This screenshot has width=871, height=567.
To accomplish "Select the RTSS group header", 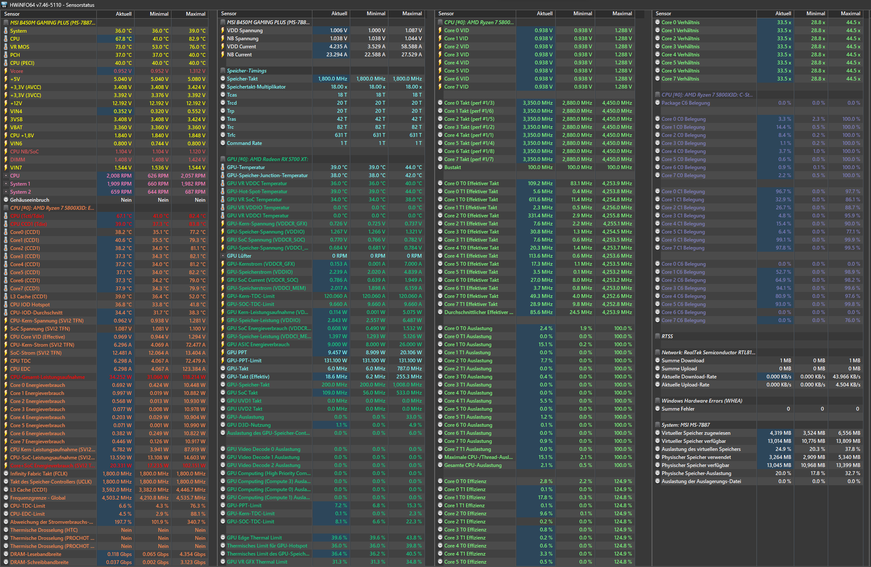I will (667, 336).
